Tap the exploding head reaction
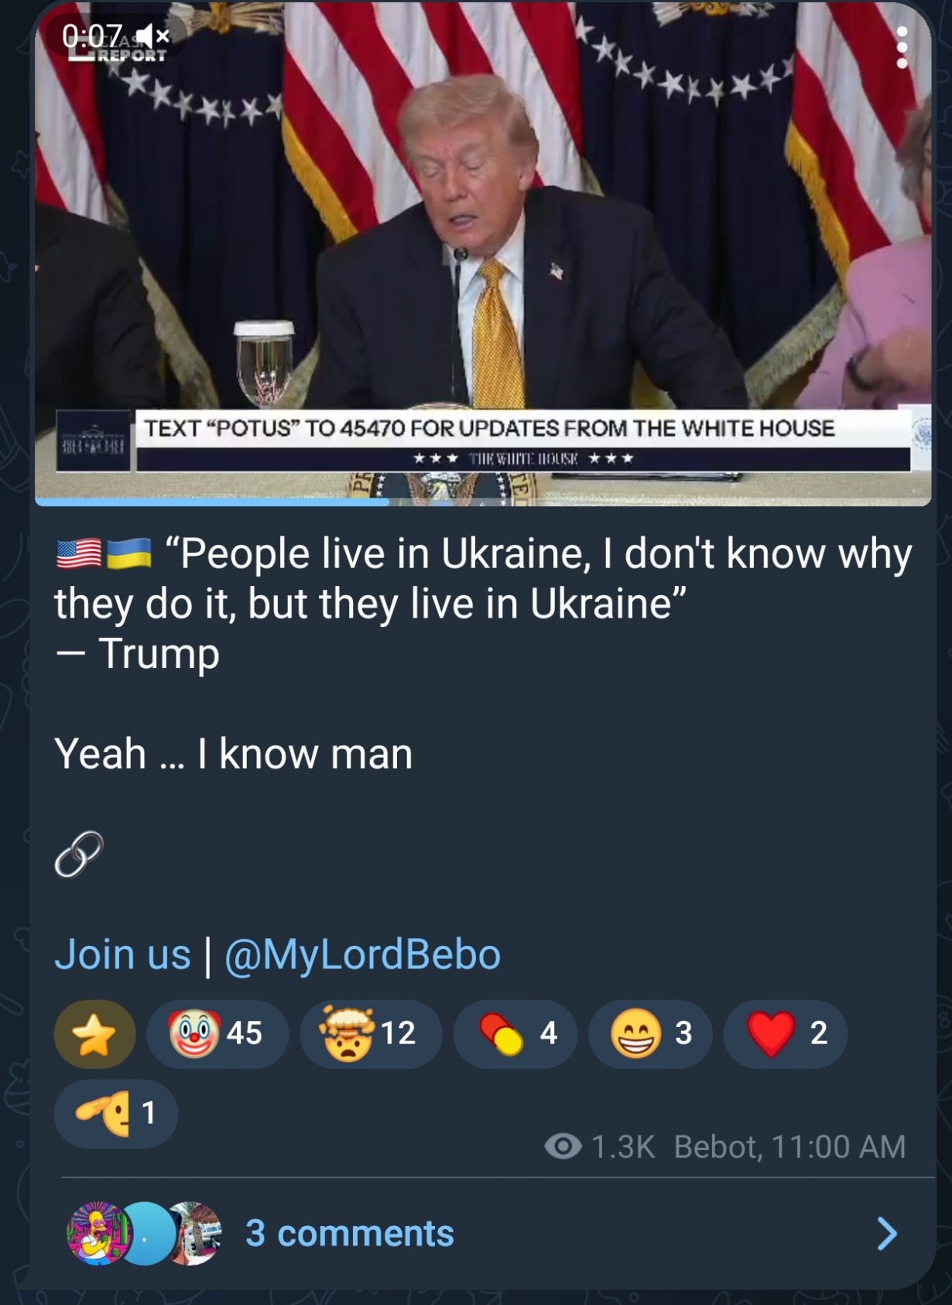The image size is (952, 1305). [369, 1033]
